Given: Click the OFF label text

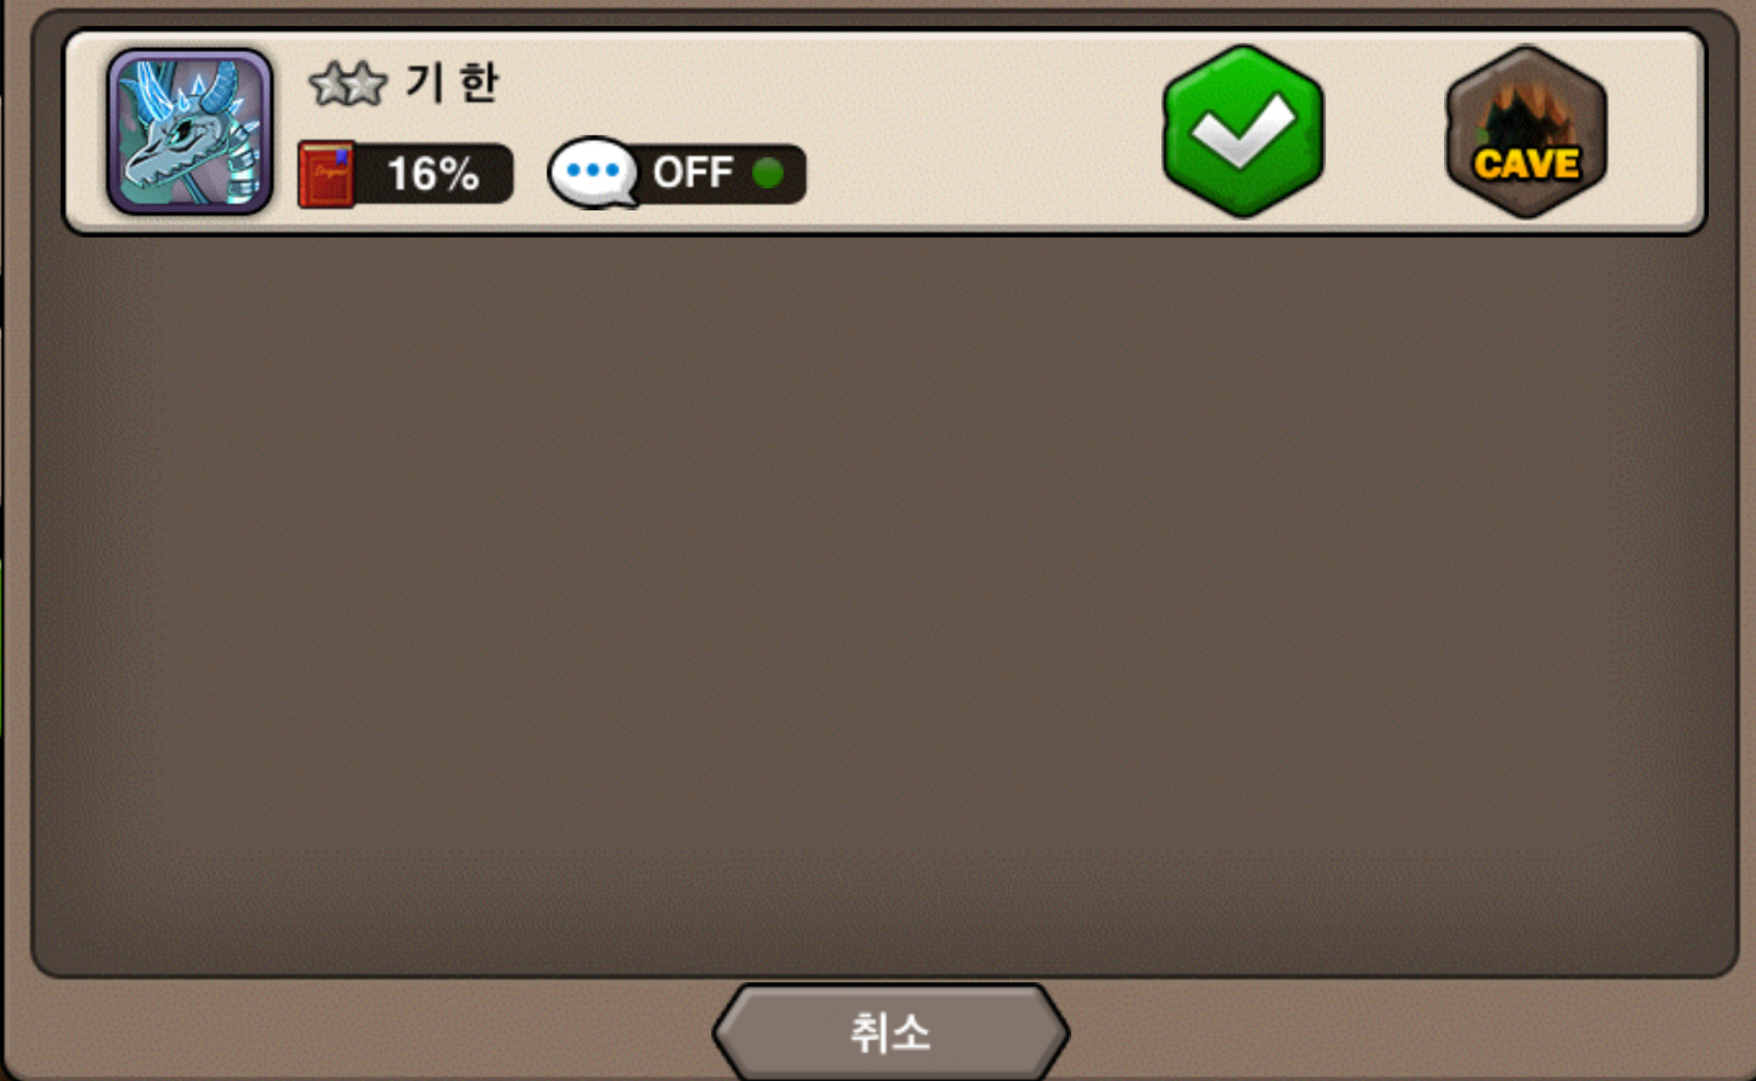Looking at the screenshot, I should point(693,173).
